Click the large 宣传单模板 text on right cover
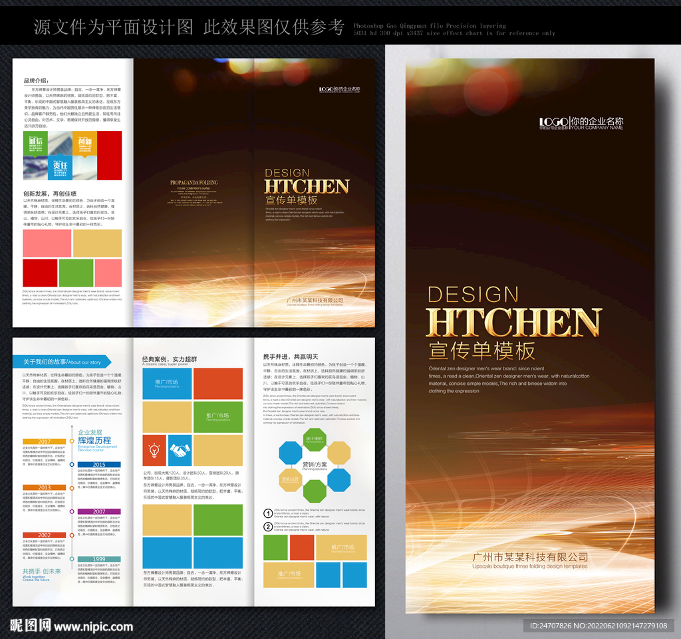 click(481, 351)
